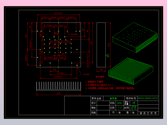Click the narrow rectangular side view outline
167x125 pixels.
click(x=101, y=45)
